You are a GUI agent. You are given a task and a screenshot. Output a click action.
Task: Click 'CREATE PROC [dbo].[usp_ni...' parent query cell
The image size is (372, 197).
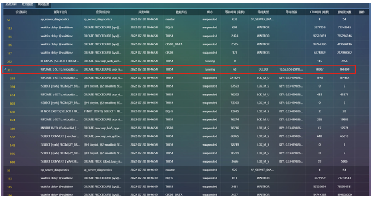click(x=102, y=161)
